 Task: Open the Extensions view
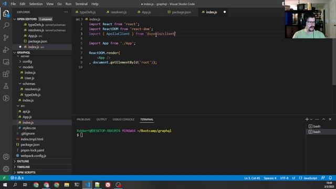coord(6,74)
